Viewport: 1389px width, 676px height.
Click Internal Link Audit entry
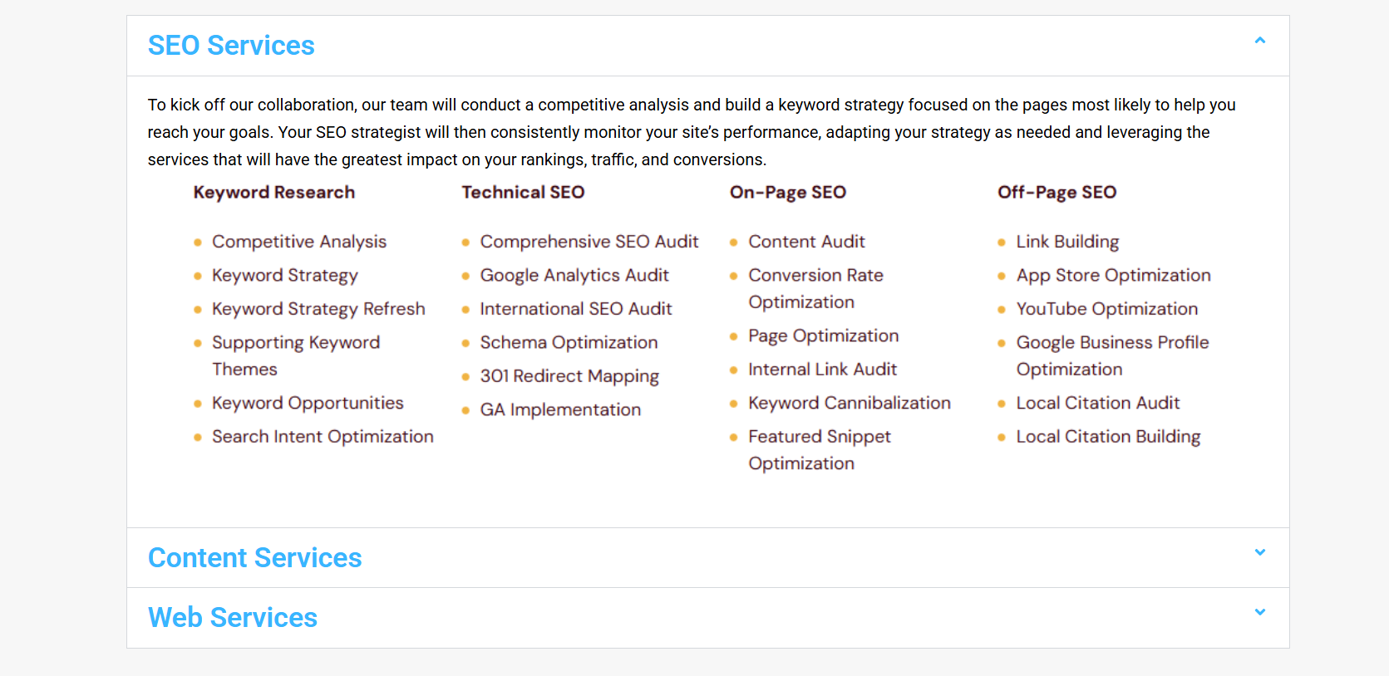pos(822,370)
